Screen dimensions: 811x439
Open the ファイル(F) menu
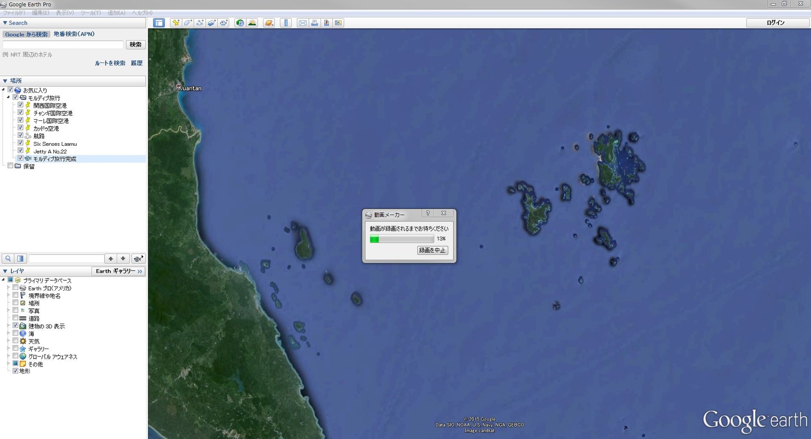pyautogui.click(x=14, y=13)
